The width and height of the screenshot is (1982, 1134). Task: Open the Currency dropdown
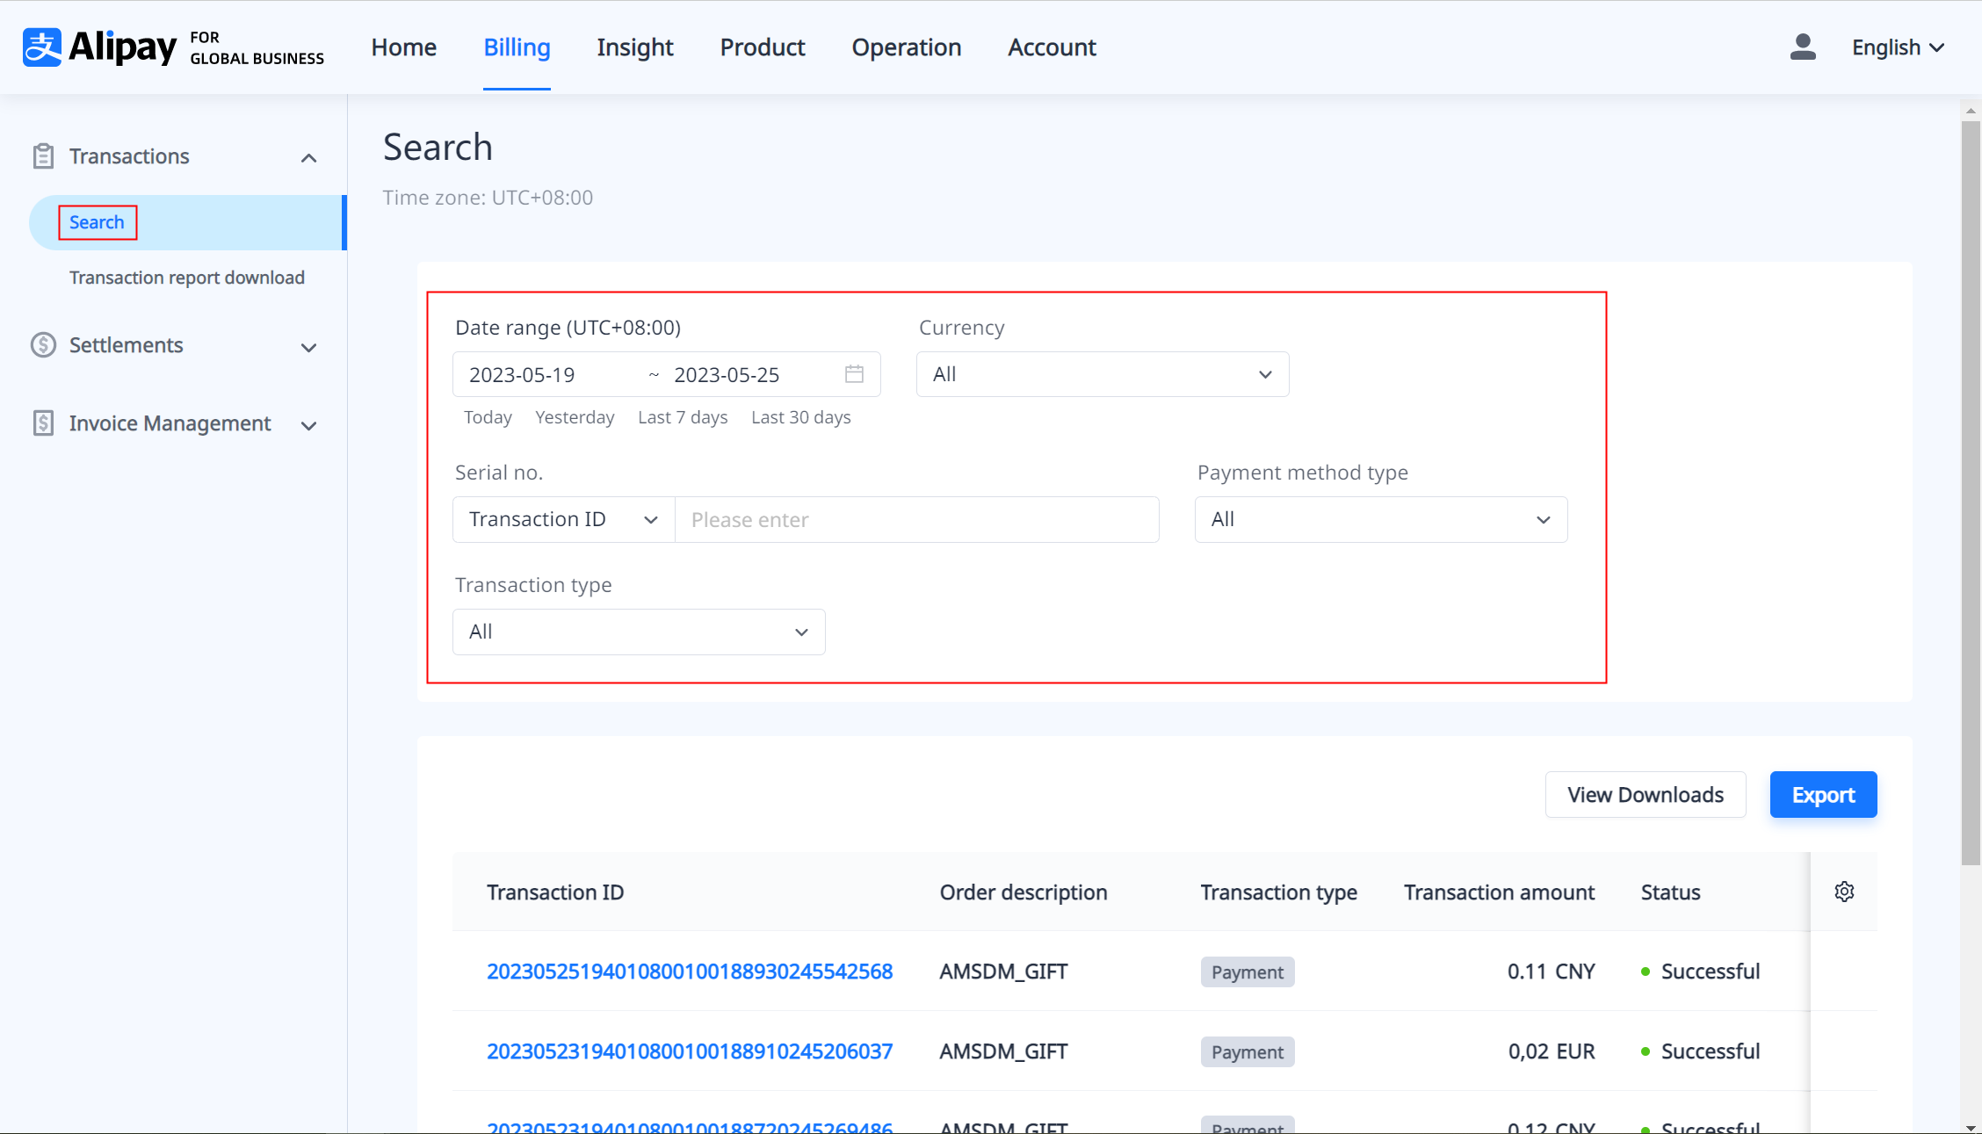click(x=1102, y=374)
